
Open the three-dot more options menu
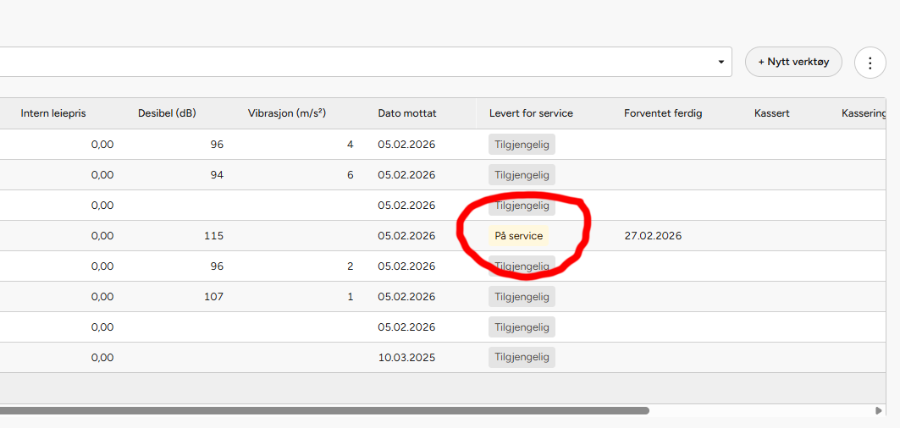[x=870, y=63]
